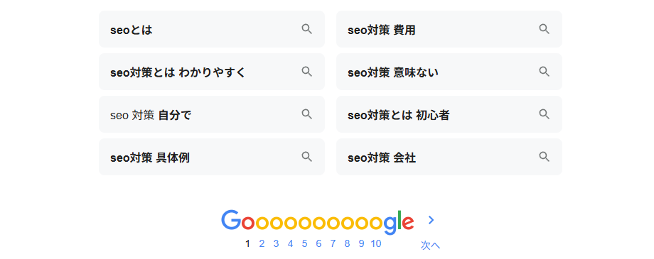Click the blue next-page chevron arrow
The height and width of the screenshot is (259, 654).
[x=431, y=220]
